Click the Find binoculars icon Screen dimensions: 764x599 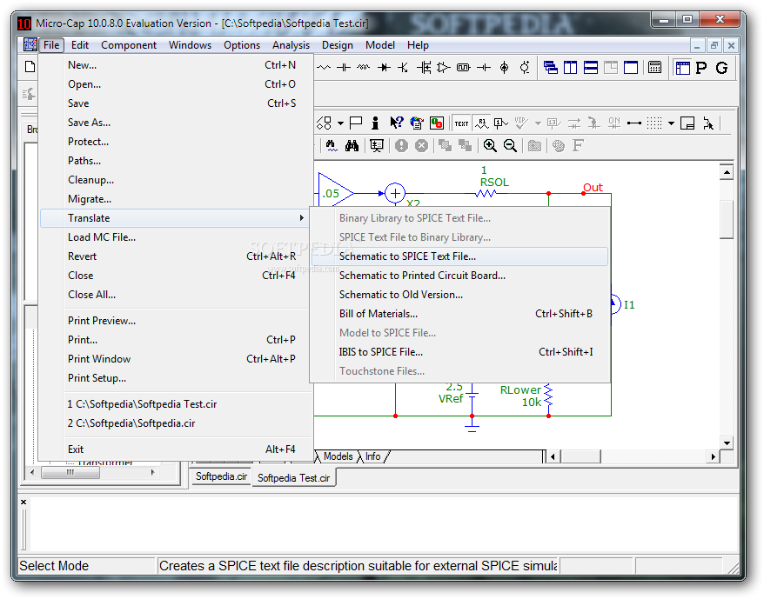352,145
